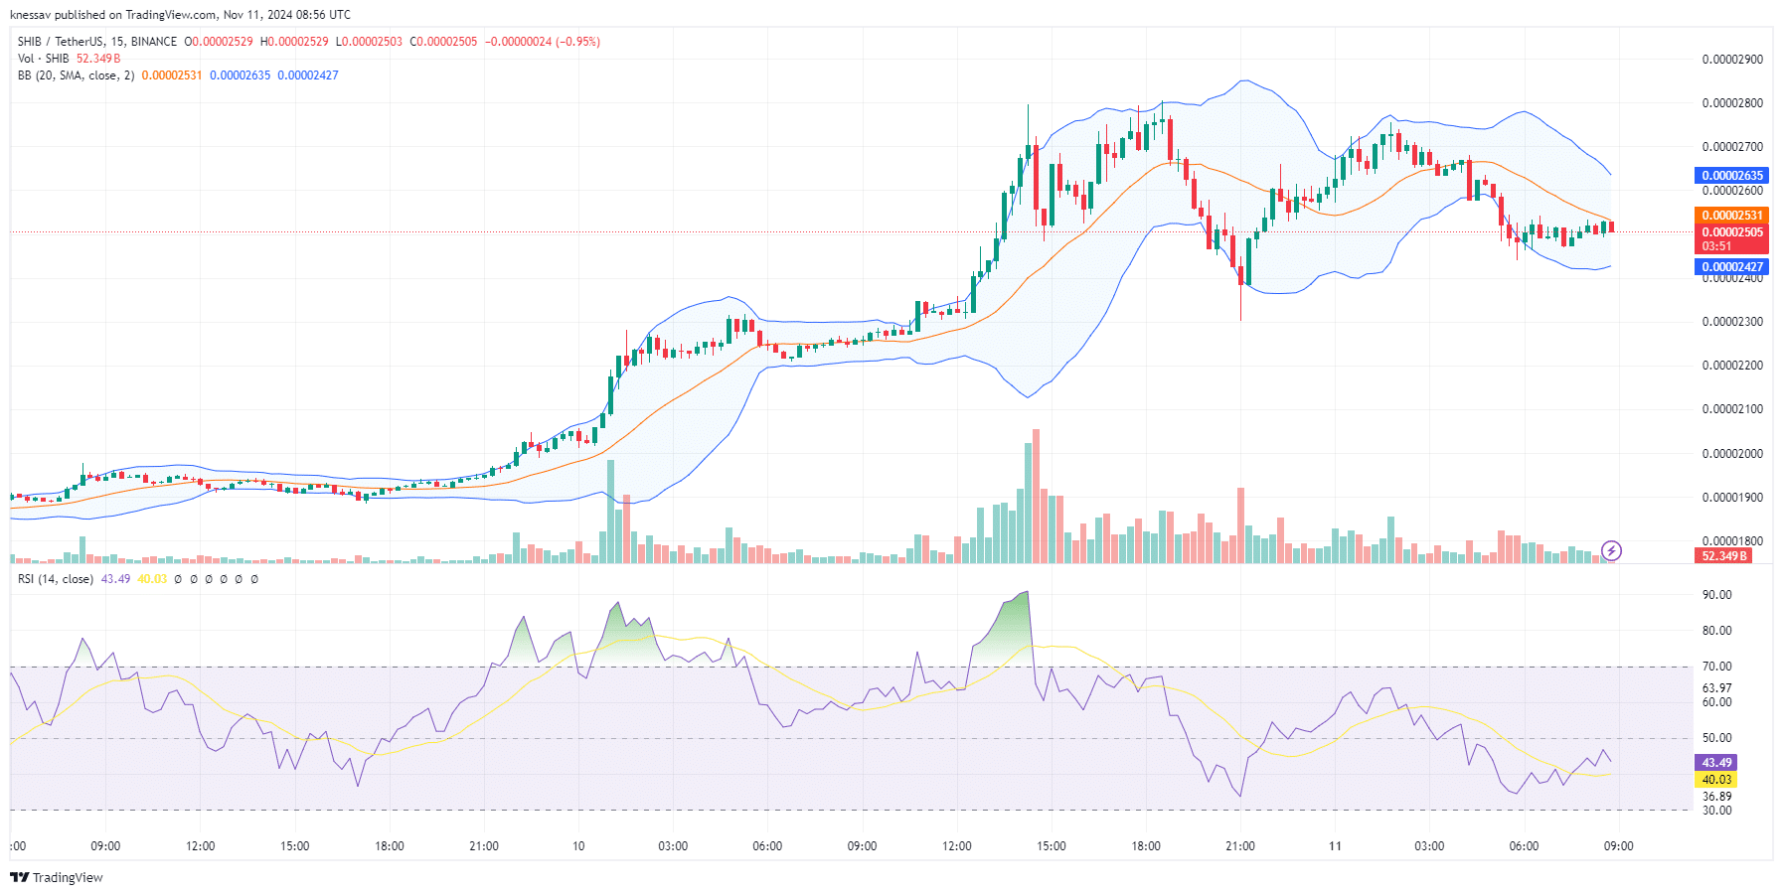Click the 0.00002200 price axis label
The image size is (1783, 895).
click(1732, 366)
